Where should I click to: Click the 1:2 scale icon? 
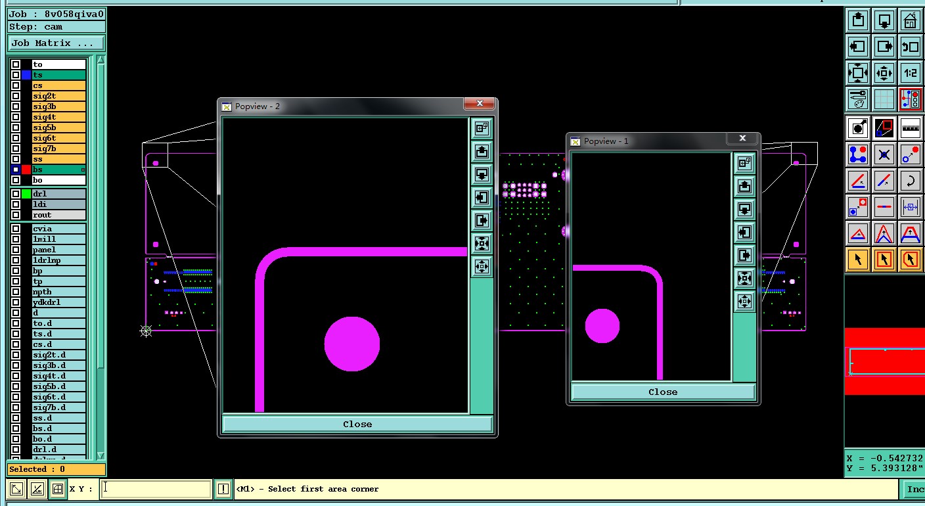[911, 73]
